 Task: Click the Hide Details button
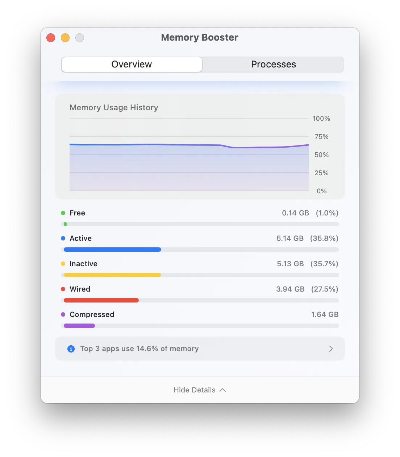click(x=195, y=390)
